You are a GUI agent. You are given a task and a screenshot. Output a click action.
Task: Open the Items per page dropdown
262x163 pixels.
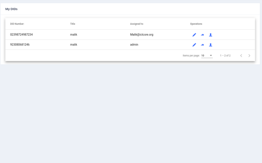tap(207, 56)
